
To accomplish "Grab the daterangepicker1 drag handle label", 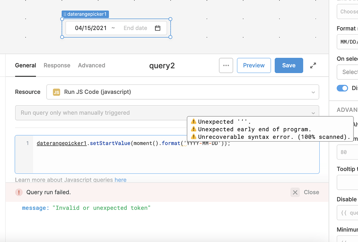I will 85,14.
